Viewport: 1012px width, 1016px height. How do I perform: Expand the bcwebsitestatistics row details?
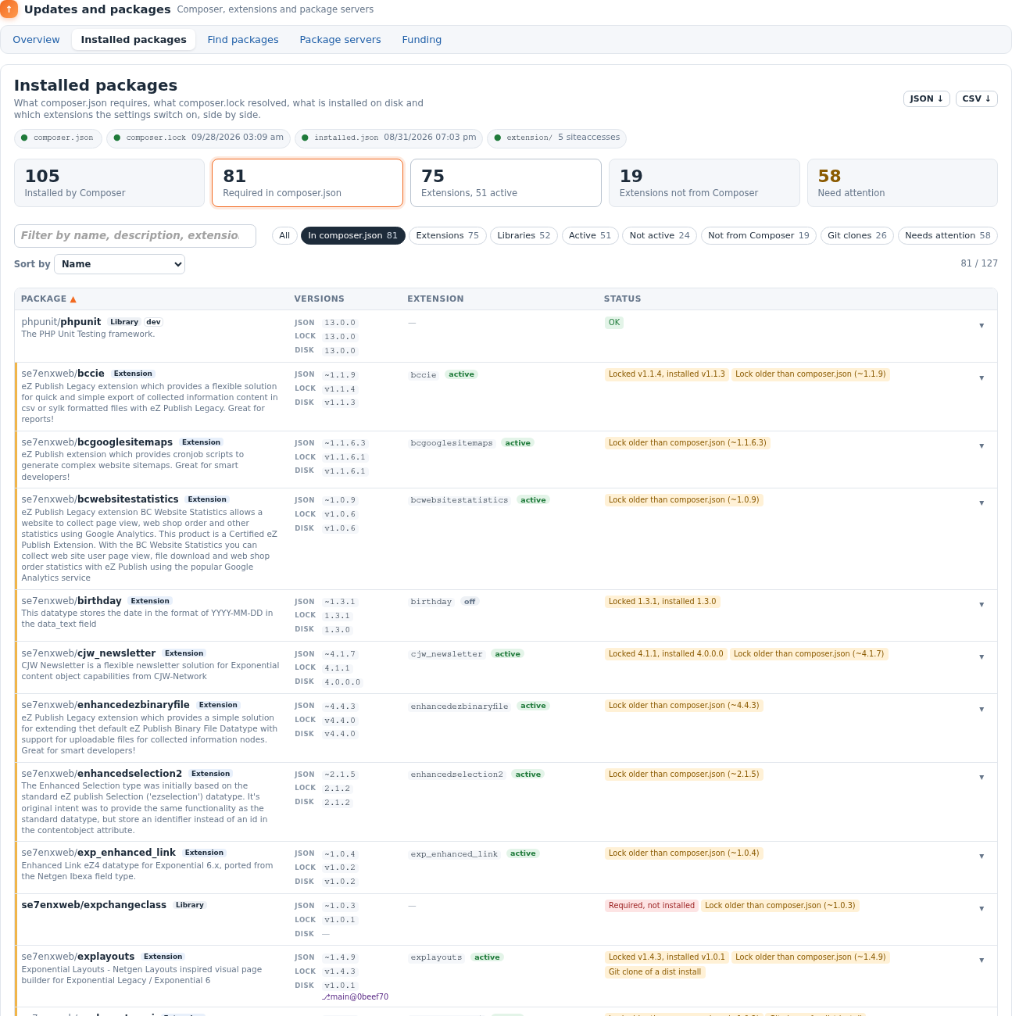click(982, 503)
